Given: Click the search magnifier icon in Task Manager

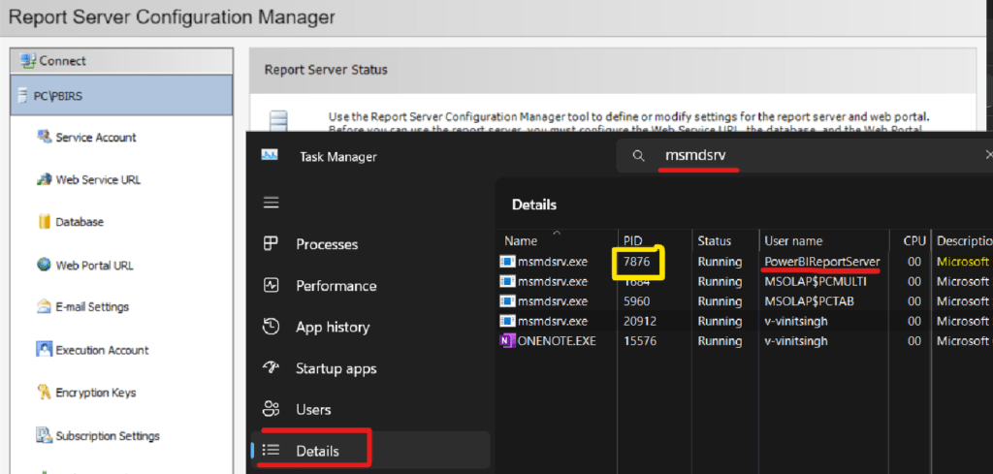Looking at the screenshot, I should click(x=639, y=156).
